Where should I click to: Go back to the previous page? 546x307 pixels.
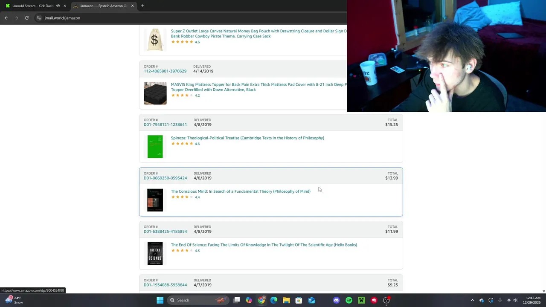click(x=6, y=18)
